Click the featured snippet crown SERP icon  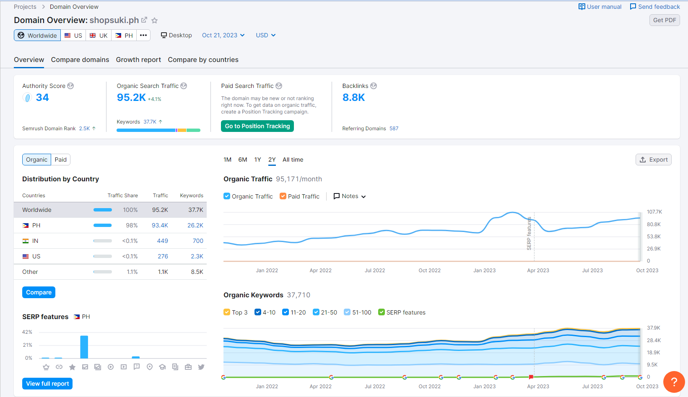[x=46, y=367]
